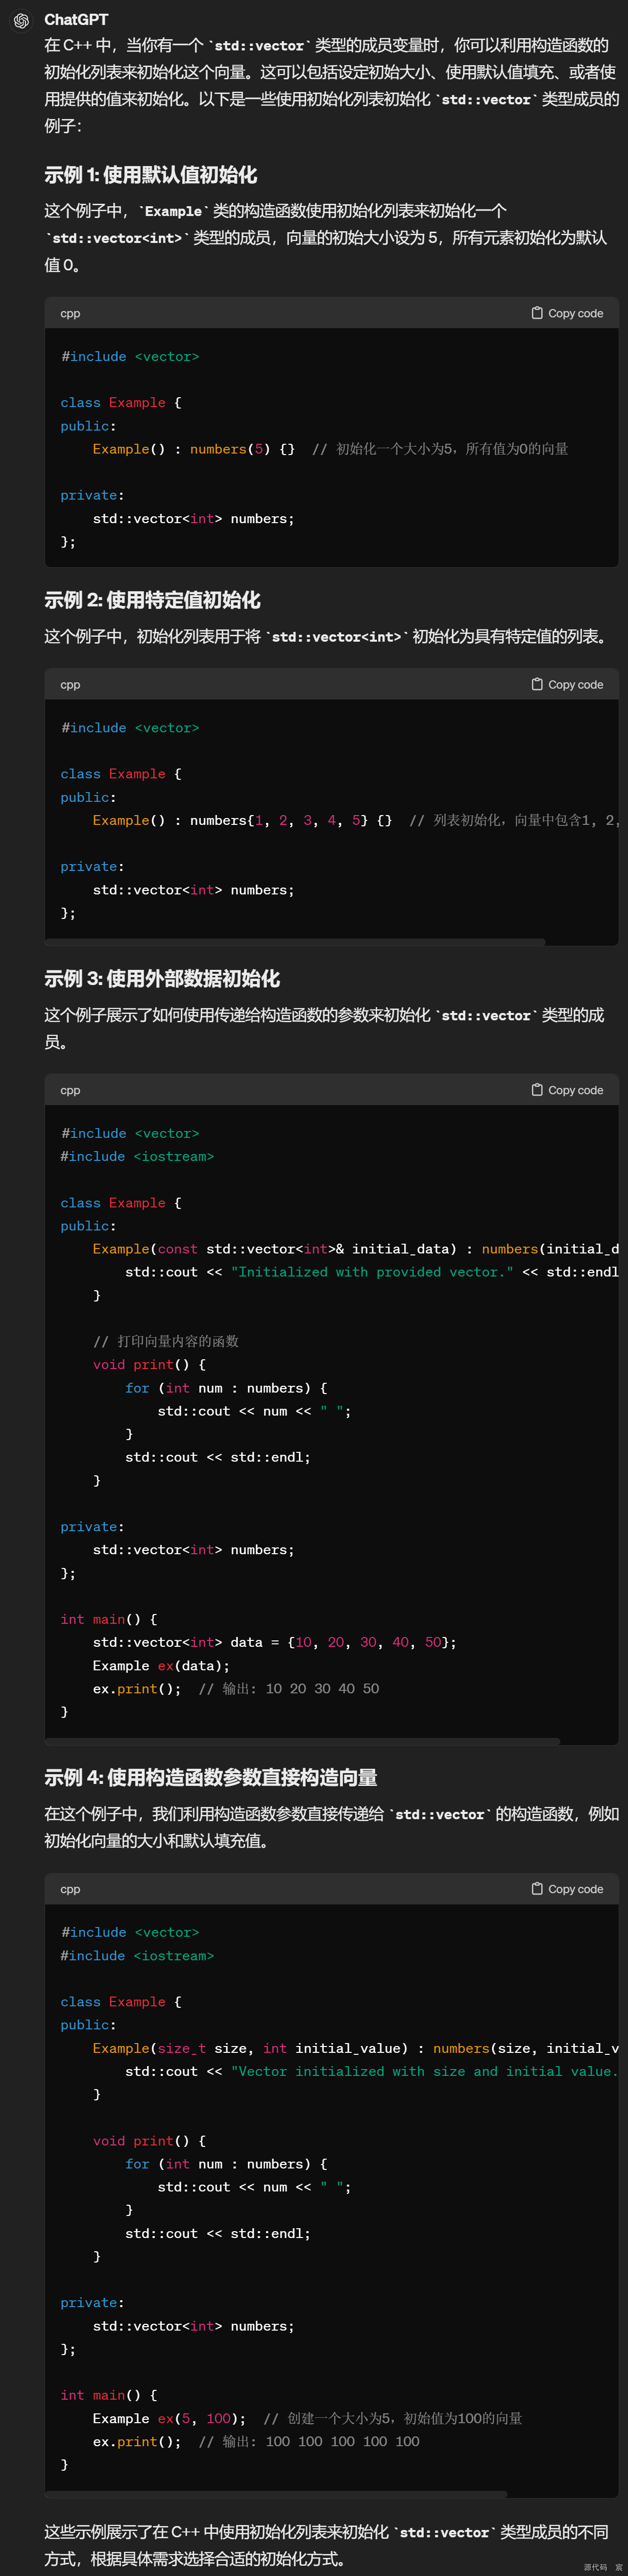Click the horizontal scrollbar under the external-data code block
The image size is (628, 2576).
pos(303,1741)
